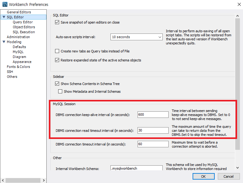
Task: Toggle Save snapshot of open editors on close
Action: point(57,22)
